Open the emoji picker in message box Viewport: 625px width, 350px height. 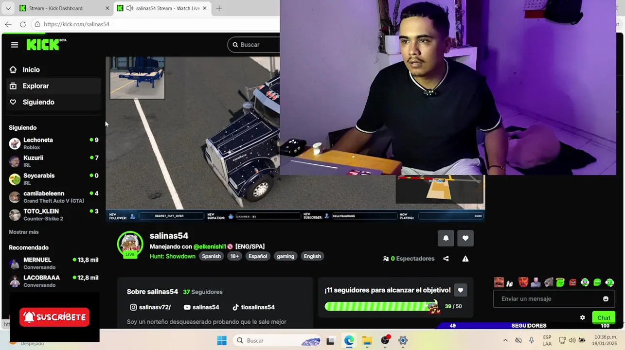606,299
